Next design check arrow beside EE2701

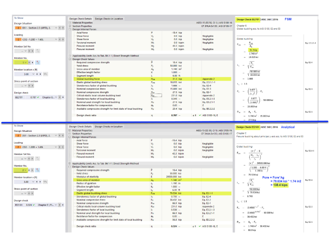[x=63, y=97]
